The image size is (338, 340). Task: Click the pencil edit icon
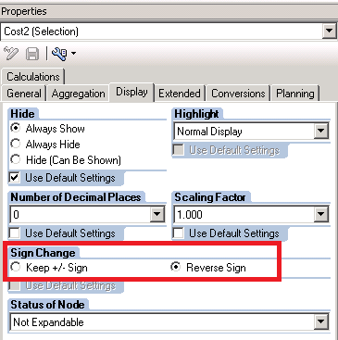click(11, 54)
